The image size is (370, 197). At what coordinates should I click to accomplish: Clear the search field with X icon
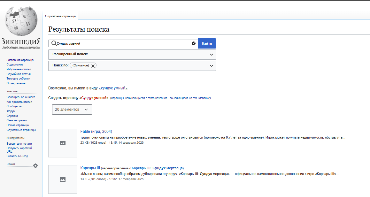coord(193,43)
